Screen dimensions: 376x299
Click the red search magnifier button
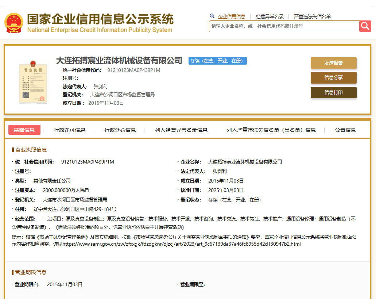365,26
